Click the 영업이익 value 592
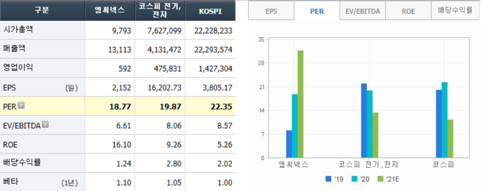The height and width of the screenshot is (191, 481). tap(125, 69)
